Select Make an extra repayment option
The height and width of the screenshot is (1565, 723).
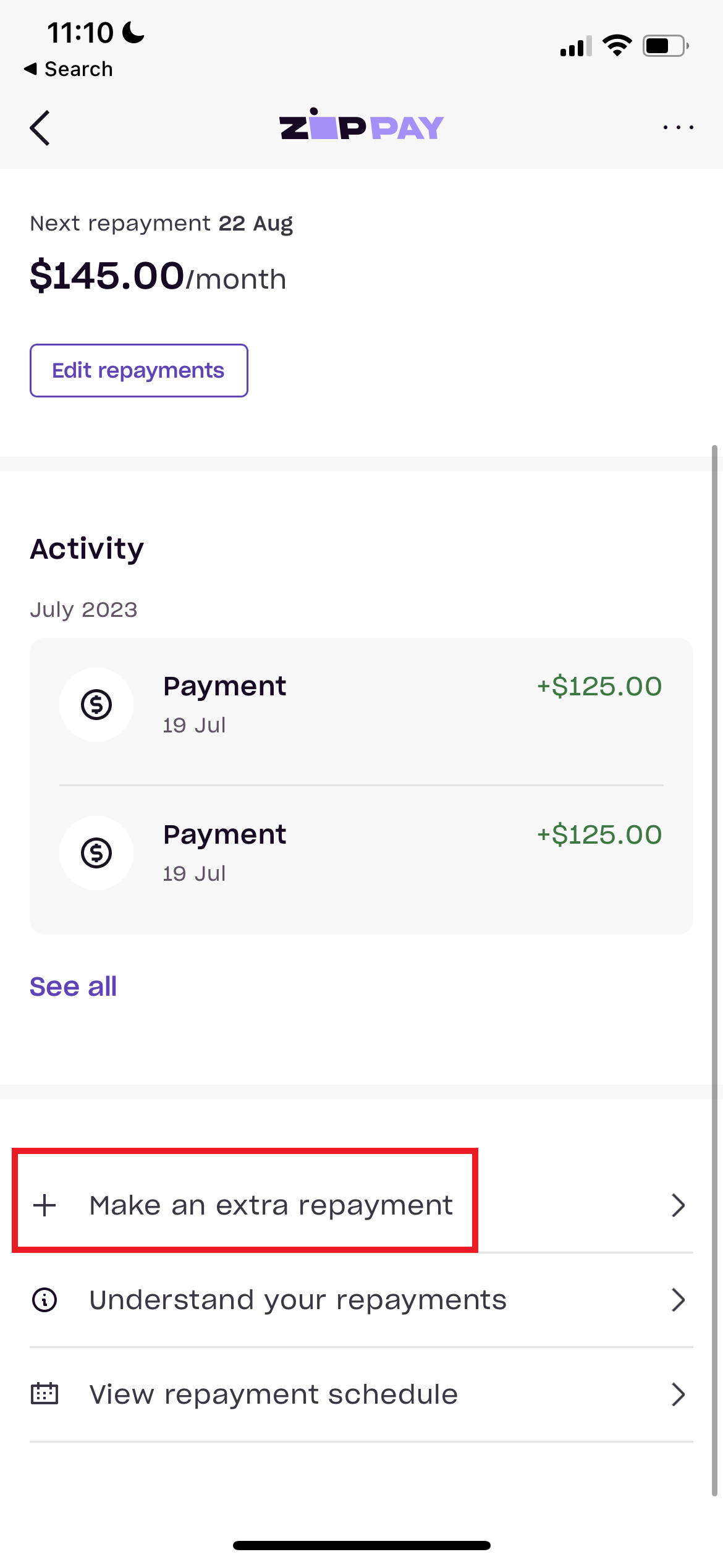pos(271,1205)
